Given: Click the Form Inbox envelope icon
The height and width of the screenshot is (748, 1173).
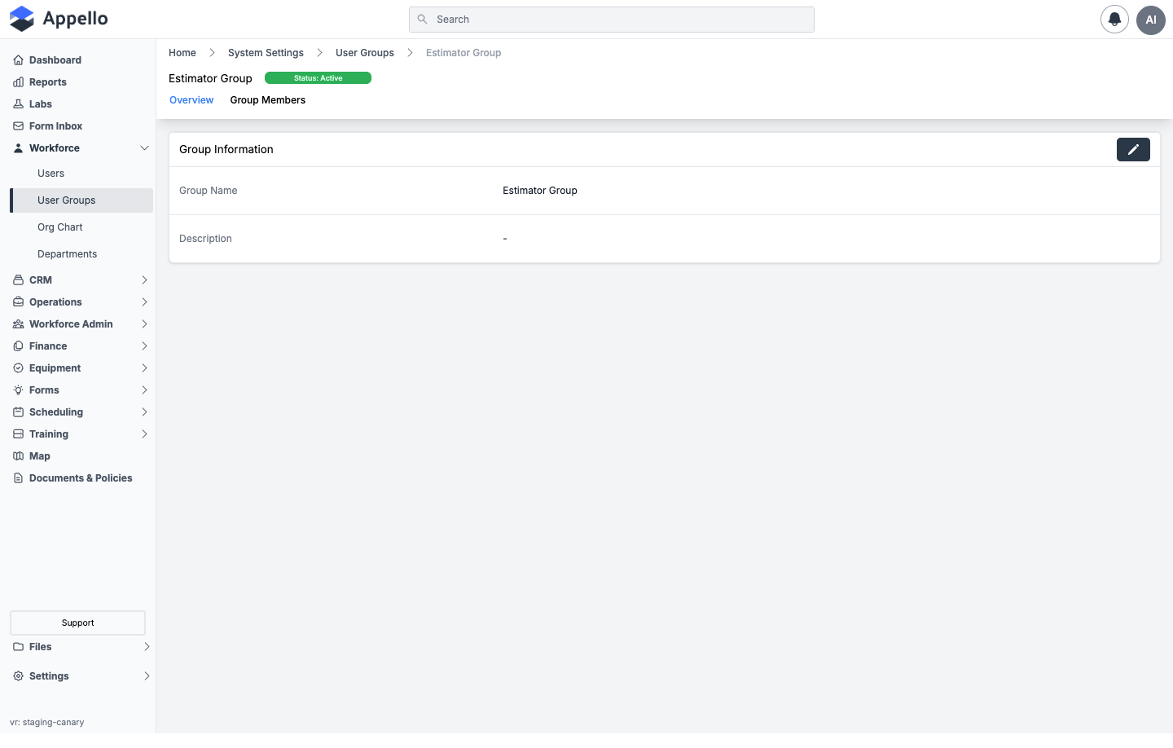Looking at the screenshot, I should pos(18,126).
